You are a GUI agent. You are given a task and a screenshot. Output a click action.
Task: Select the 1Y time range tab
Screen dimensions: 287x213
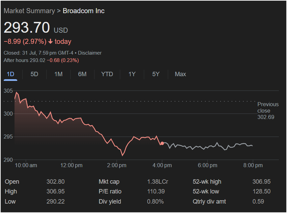click(x=132, y=74)
